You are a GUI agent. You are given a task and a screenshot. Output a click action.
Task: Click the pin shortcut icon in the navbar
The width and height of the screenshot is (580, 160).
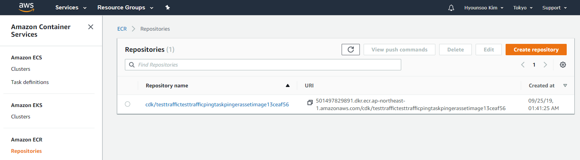[167, 8]
